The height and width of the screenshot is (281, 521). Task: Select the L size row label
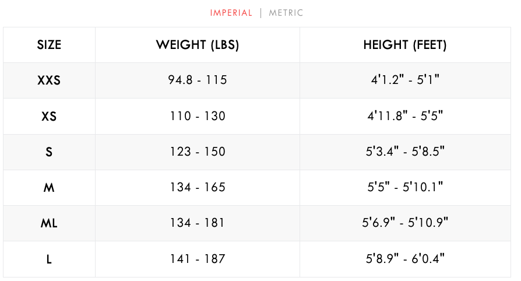[x=49, y=259]
